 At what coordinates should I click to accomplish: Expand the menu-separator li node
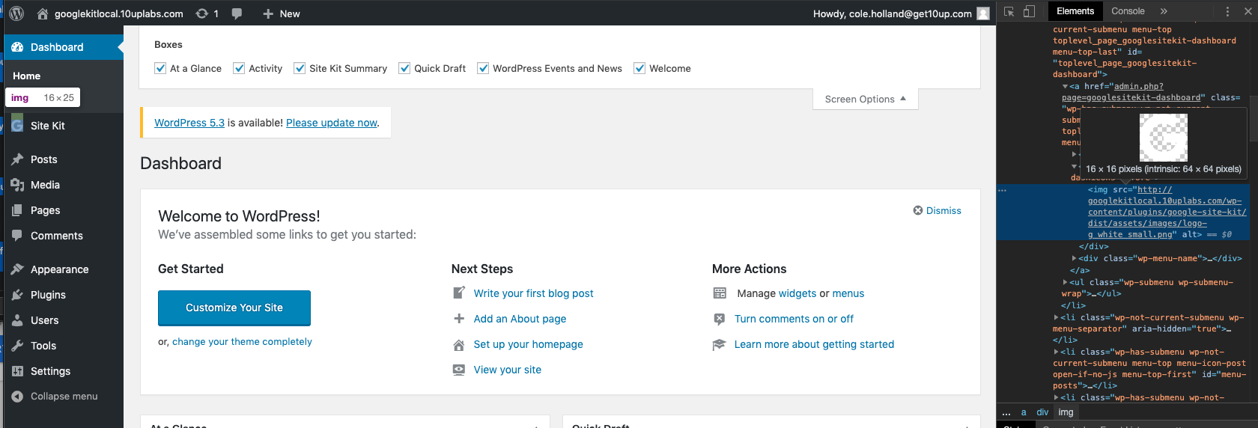[x=1057, y=317]
